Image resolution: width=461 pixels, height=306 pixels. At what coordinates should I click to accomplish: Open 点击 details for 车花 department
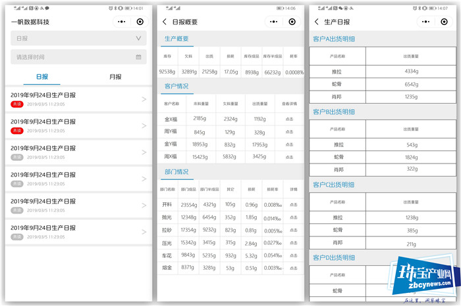tap(294, 255)
